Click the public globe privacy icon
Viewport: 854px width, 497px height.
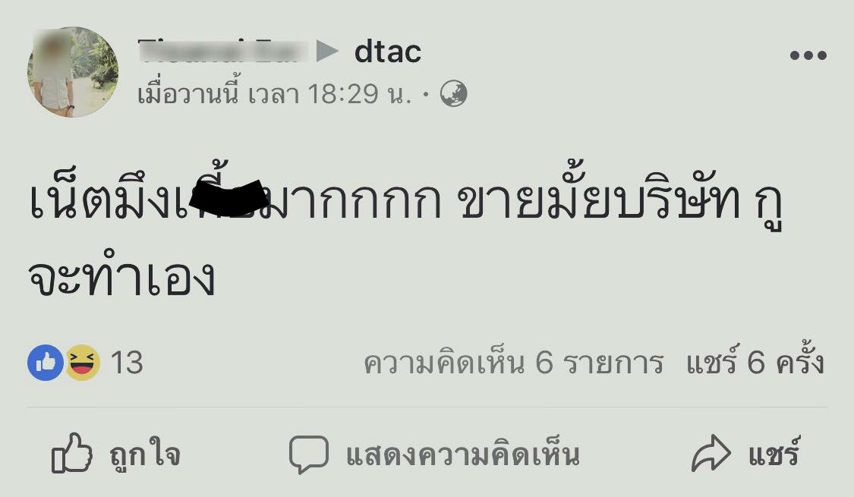(x=454, y=93)
